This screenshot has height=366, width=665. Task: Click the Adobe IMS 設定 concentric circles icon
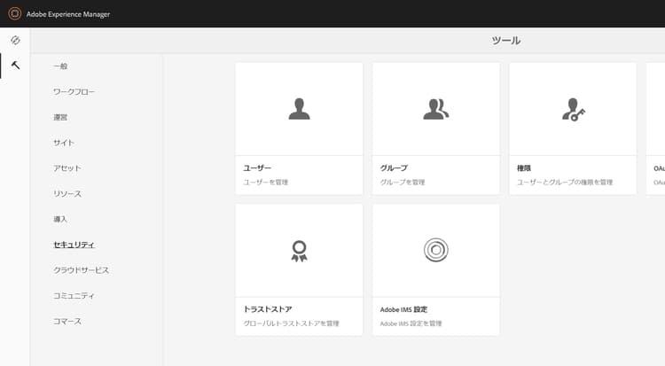[x=436, y=250]
